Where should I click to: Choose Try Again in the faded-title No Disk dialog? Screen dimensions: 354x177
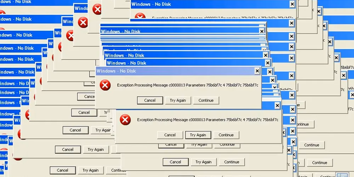pos(178,101)
